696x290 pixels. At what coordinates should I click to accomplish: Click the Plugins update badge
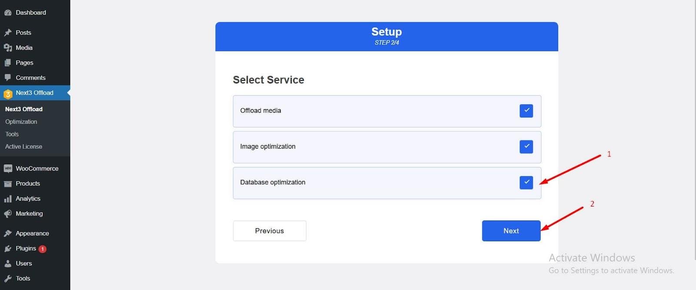point(42,249)
